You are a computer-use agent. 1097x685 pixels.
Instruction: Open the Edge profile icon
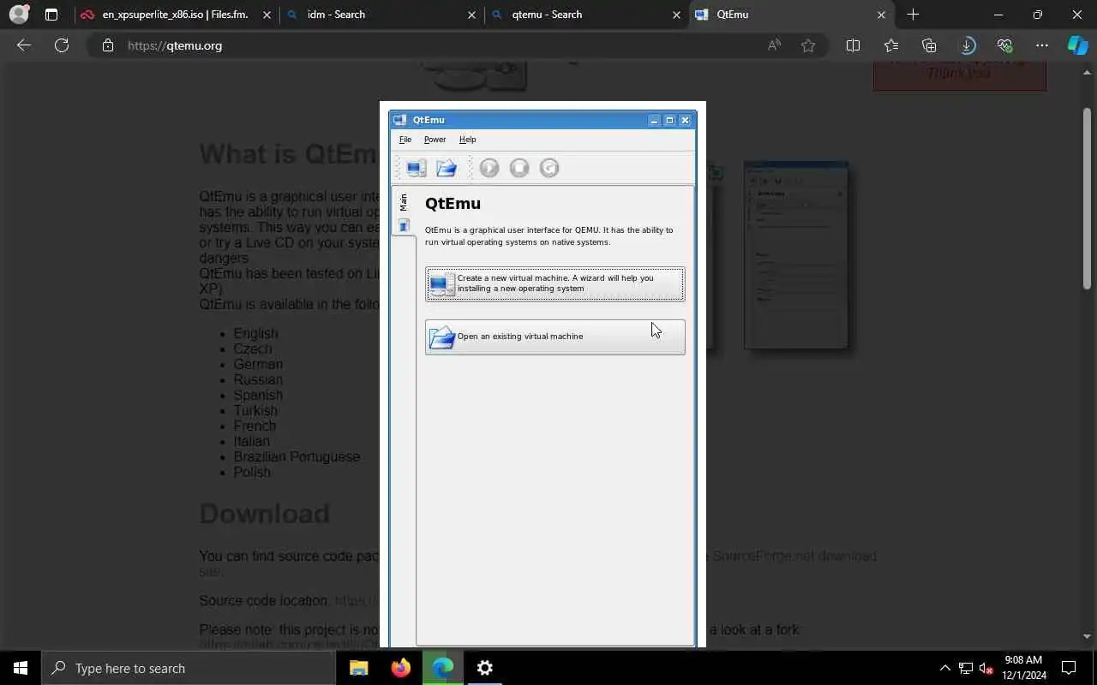coord(19,15)
